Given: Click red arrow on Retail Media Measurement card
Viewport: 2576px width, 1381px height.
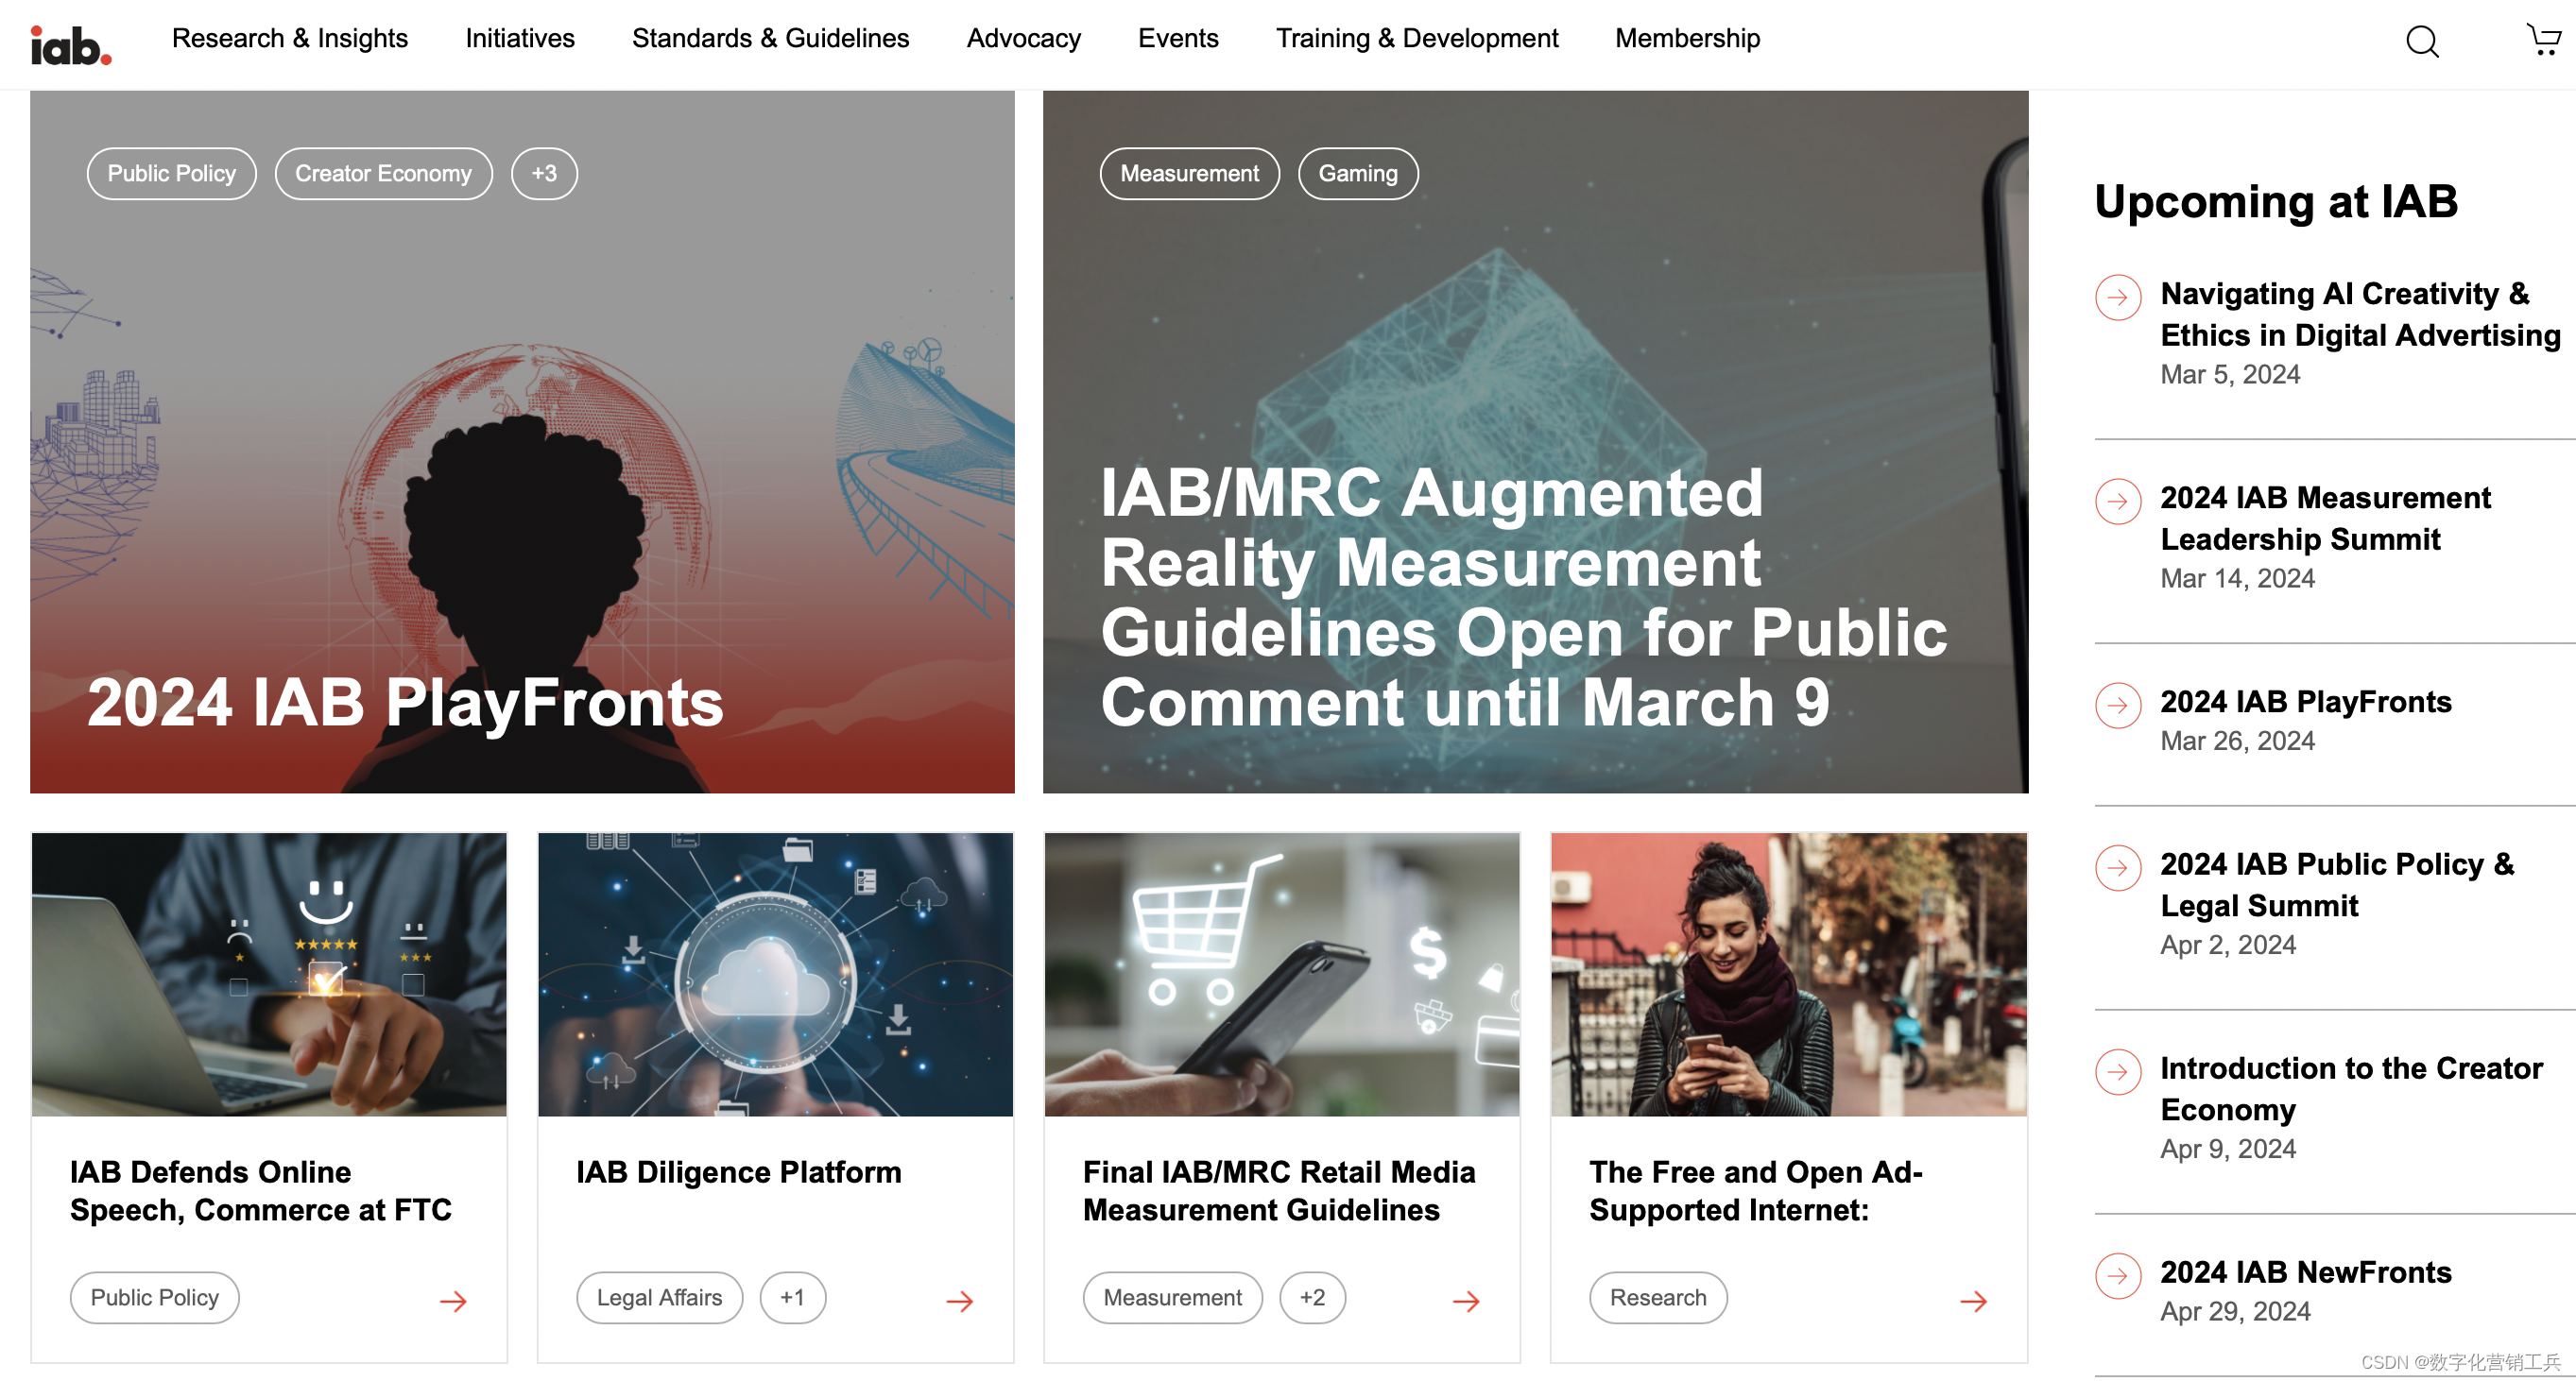Looking at the screenshot, I should 1465,1300.
